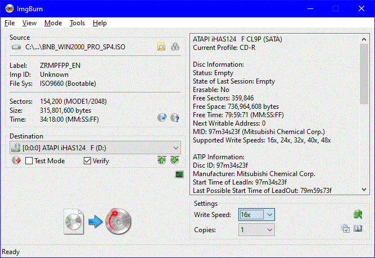This screenshot has width=375, height=258.
Task: Open the blue book guide icon
Action: point(358,228)
